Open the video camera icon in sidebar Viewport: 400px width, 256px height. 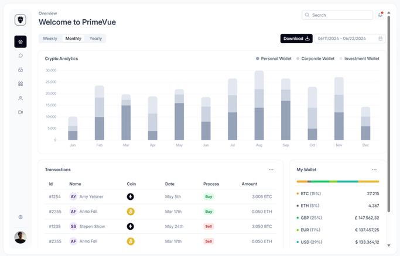[x=20, y=112]
